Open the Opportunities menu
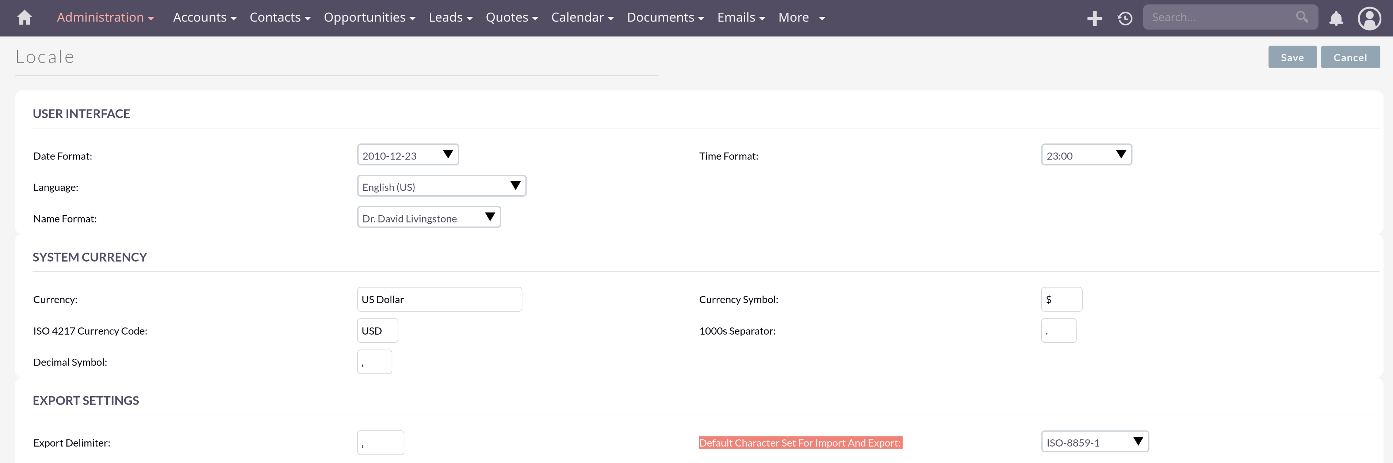Image resolution: width=1393 pixels, height=463 pixels. [x=370, y=18]
